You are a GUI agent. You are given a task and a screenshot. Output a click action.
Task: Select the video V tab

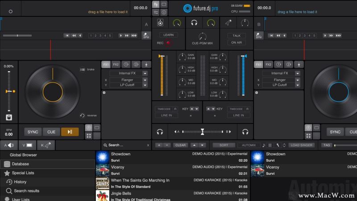pyautogui.click(x=27, y=145)
